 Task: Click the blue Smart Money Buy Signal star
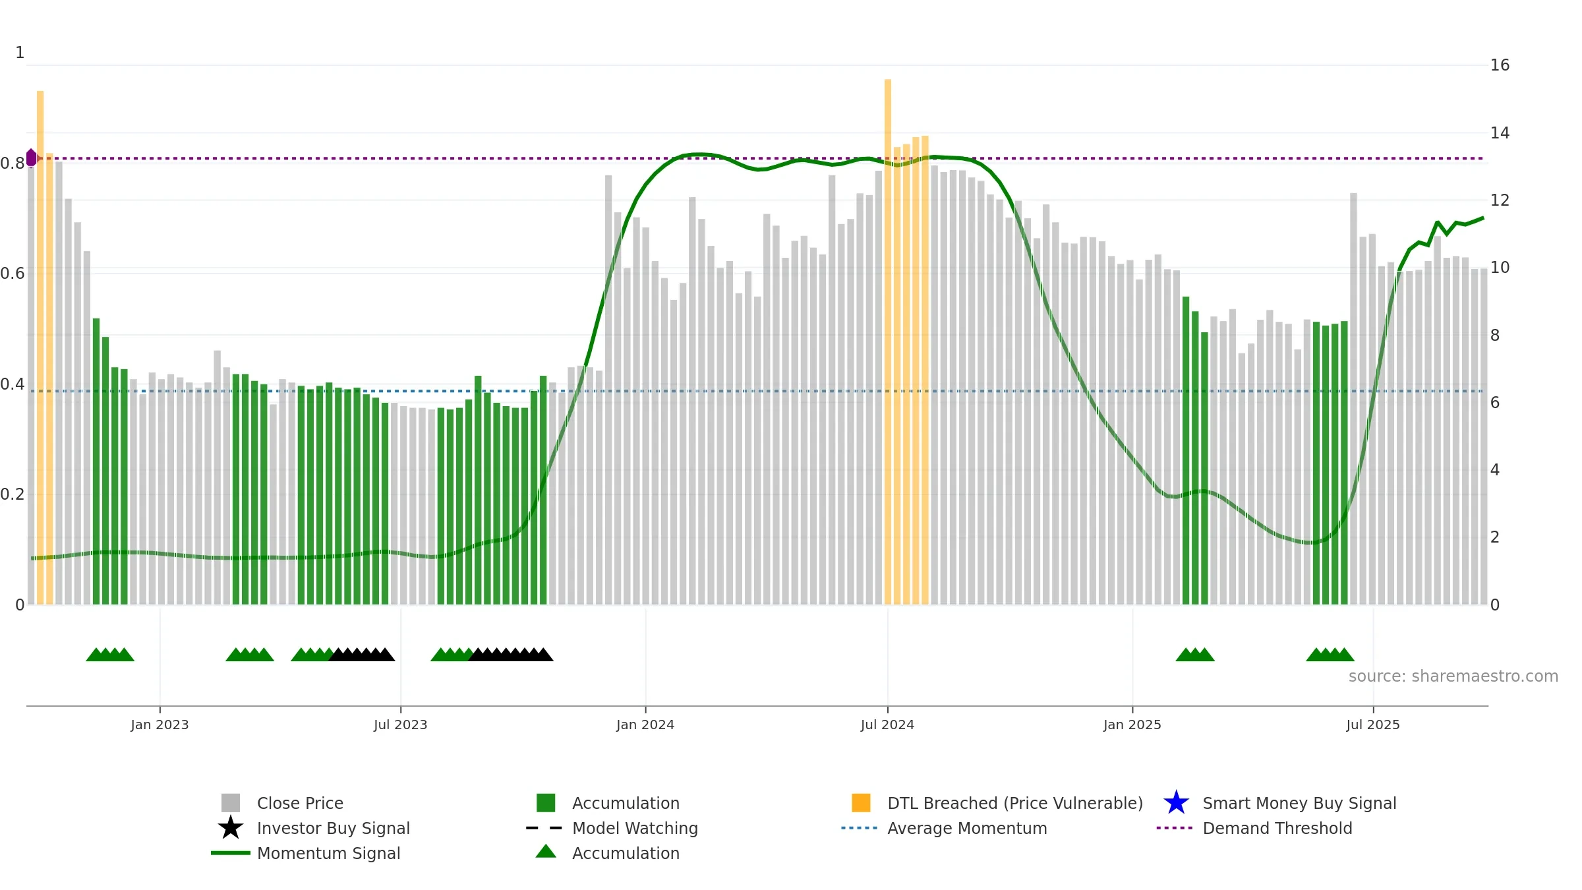pos(1176,802)
